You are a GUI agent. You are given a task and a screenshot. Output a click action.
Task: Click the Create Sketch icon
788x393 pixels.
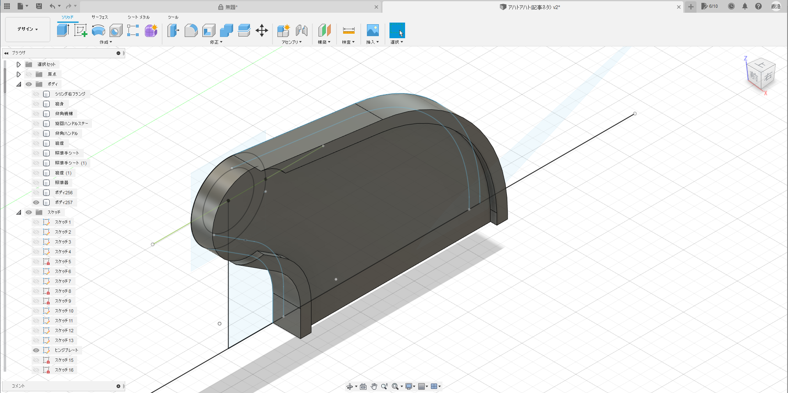[80, 30]
